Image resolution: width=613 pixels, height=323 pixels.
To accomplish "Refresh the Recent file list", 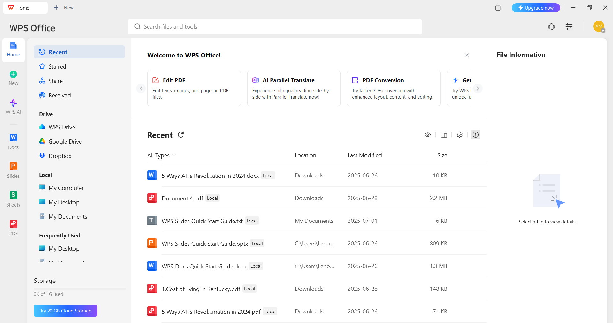I will coord(181,135).
